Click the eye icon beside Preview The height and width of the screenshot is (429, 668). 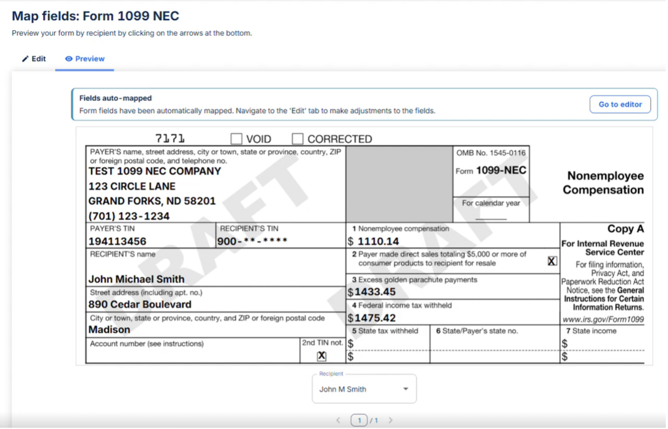[x=69, y=59]
